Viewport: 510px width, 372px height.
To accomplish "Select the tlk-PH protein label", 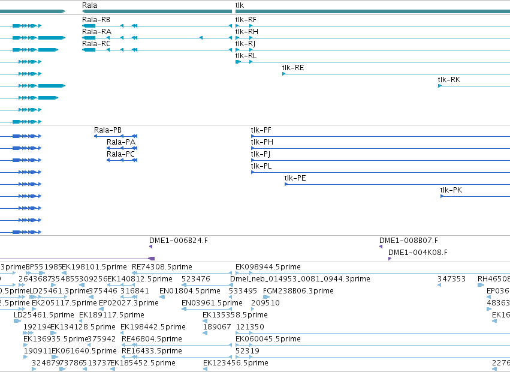I will tap(262, 142).
